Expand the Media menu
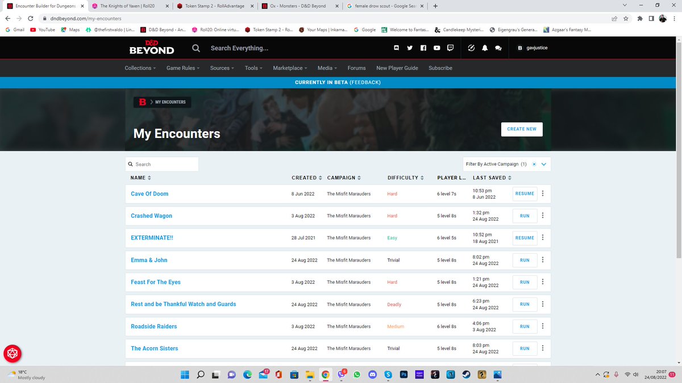The image size is (682, 383). (x=327, y=68)
